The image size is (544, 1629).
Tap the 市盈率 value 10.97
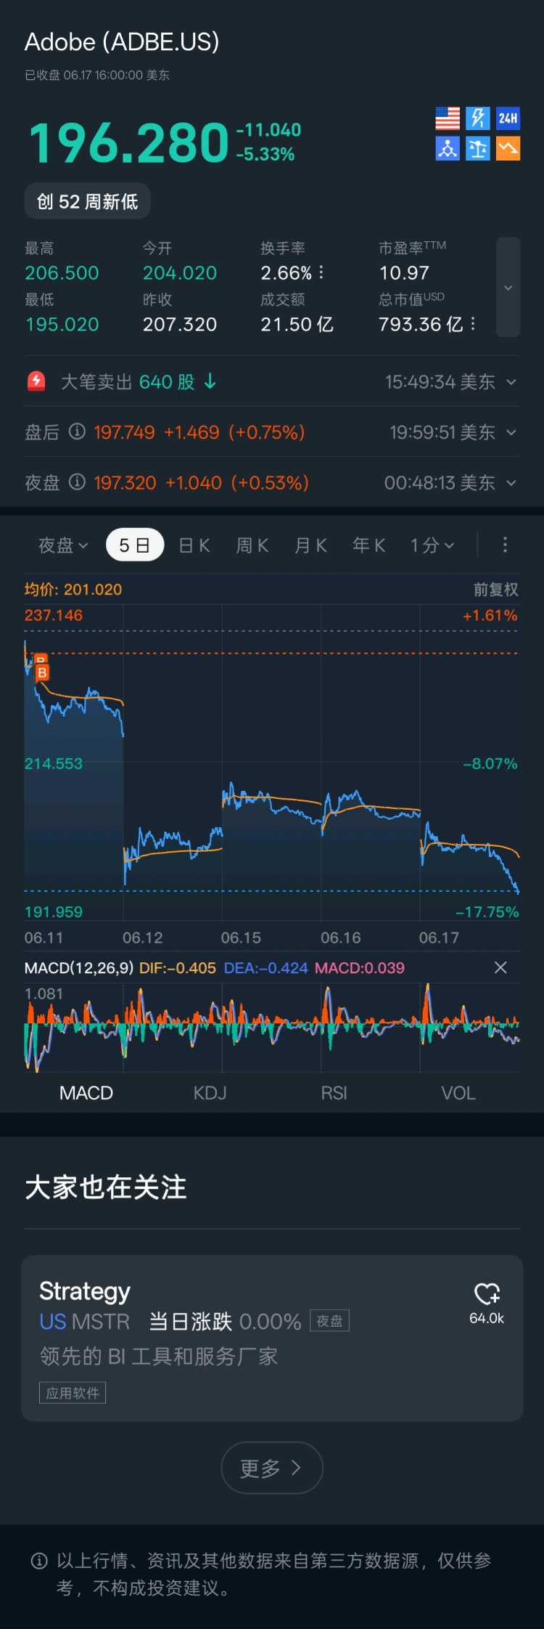[404, 273]
